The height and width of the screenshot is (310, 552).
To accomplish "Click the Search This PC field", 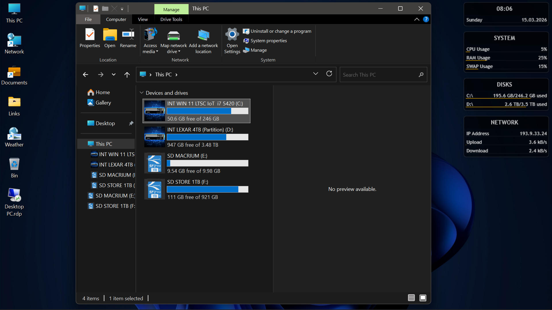I will coord(379,75).
